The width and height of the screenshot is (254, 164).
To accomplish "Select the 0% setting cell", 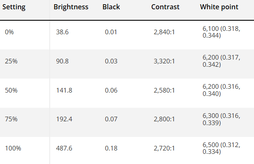I will point(9,32).
